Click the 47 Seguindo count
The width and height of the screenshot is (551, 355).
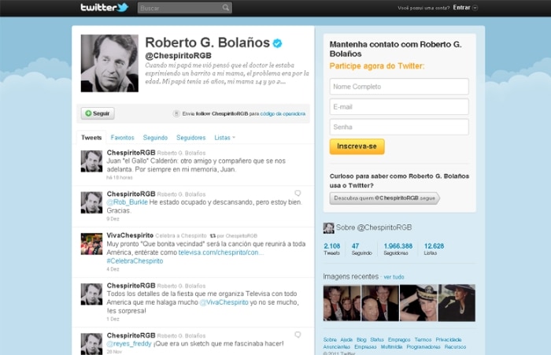[361, 249]
